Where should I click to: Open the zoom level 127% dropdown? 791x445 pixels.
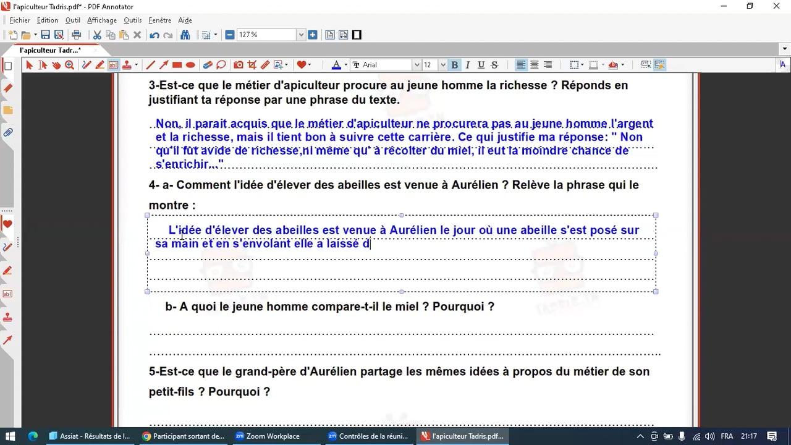pyautogui.click(x=302, y=35)
